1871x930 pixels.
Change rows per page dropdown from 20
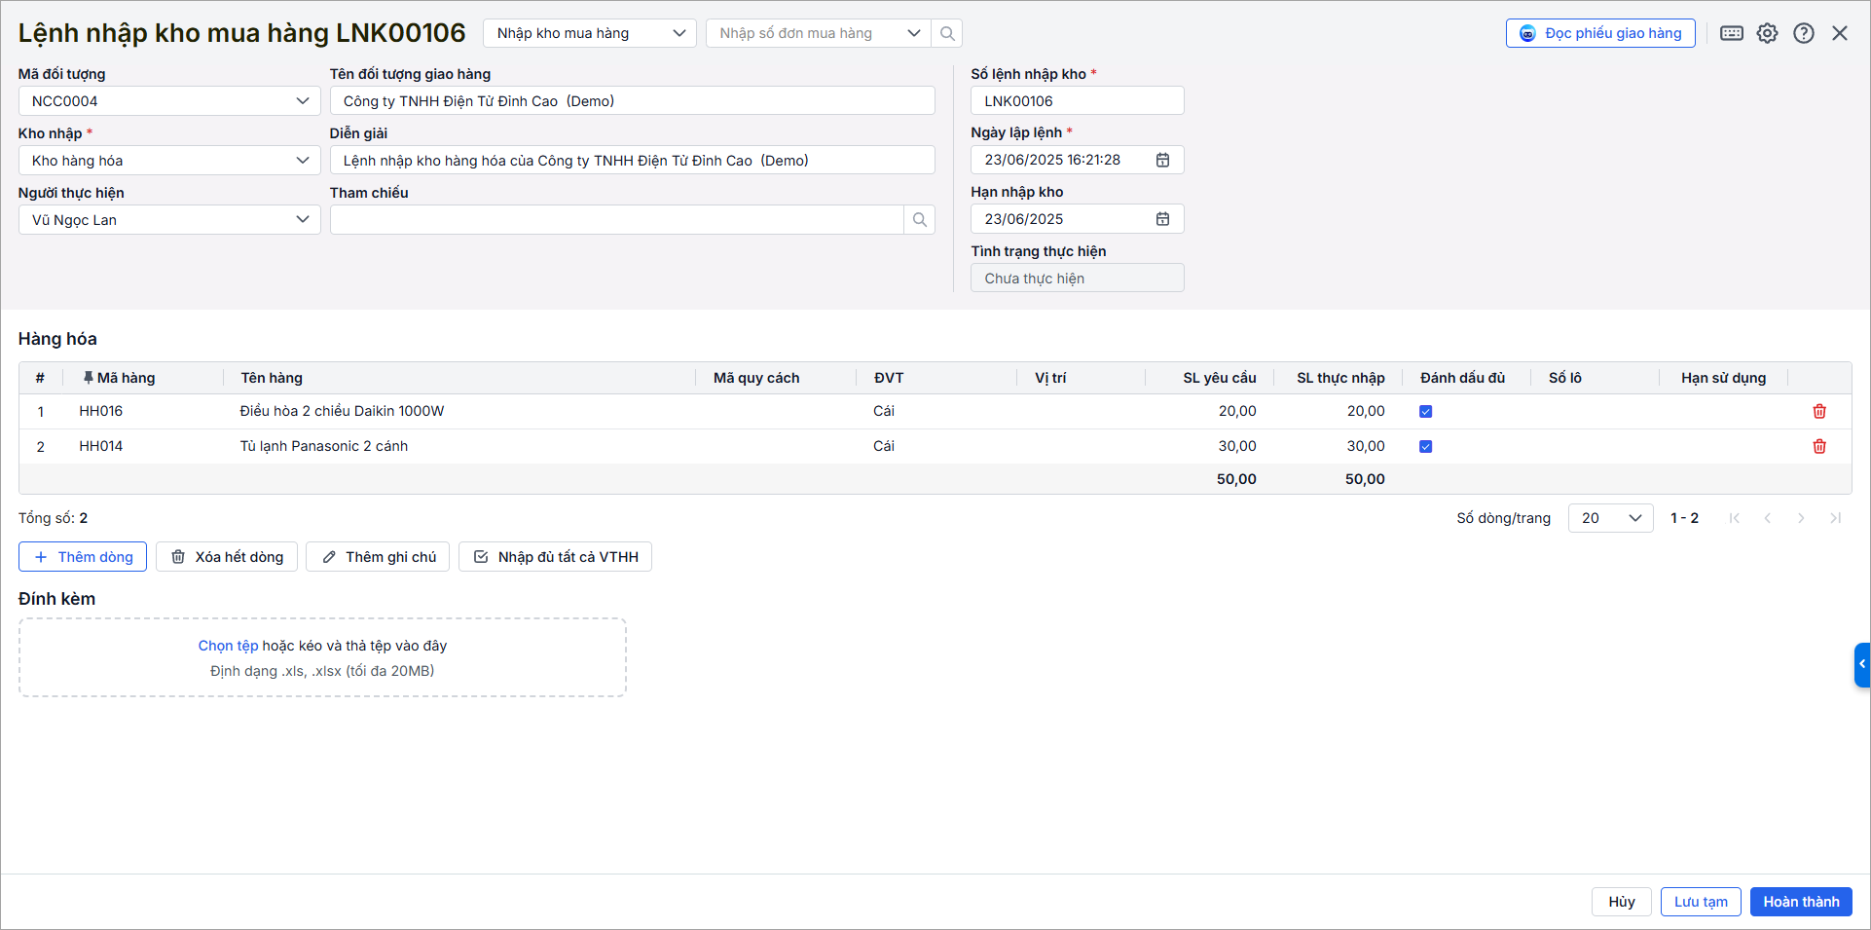[x=1610, y=518]
